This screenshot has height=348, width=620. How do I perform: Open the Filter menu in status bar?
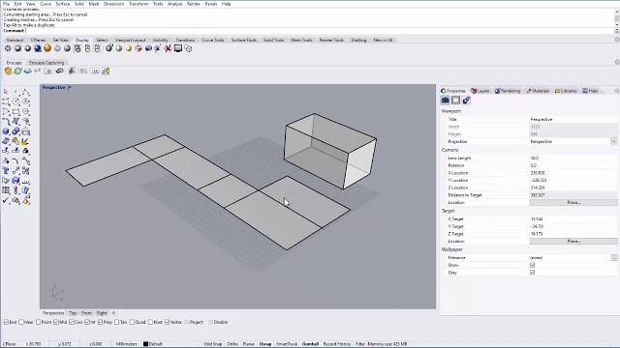coord(359,344)
